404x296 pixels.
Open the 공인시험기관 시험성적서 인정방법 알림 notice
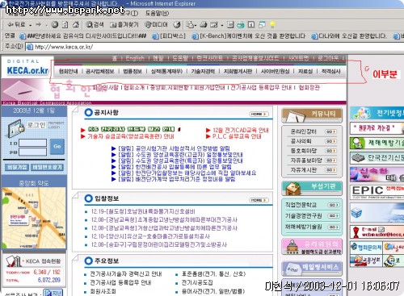(x=174, y=148)
